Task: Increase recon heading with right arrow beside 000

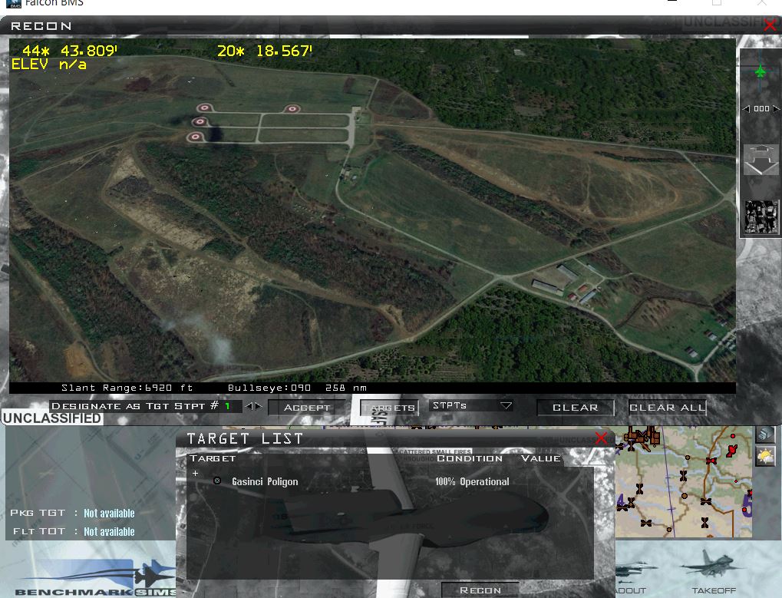Action: 776,109
